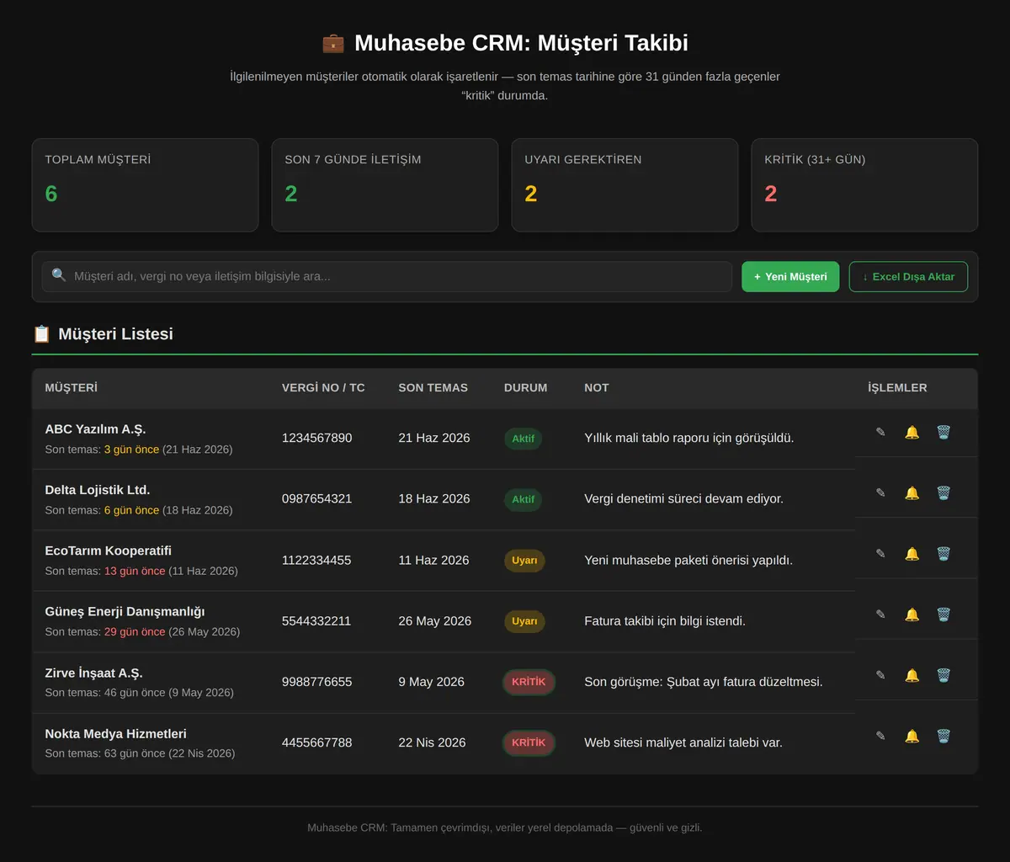The height and width of the screenshot is (862, 1010).
Task: Edit Nokta Medya Hizmetleri with pencil
Action: (880, 736)
